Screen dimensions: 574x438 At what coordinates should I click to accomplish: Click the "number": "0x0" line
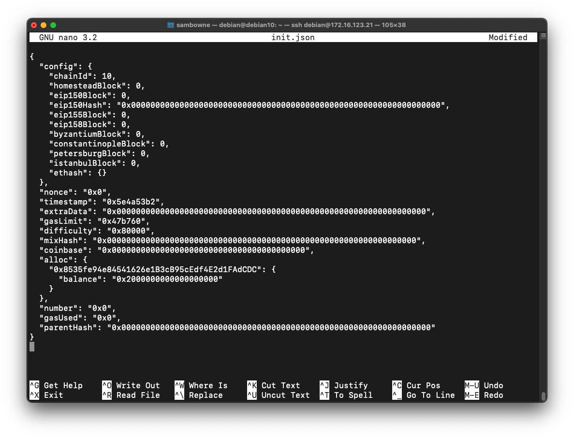point(77,308)
